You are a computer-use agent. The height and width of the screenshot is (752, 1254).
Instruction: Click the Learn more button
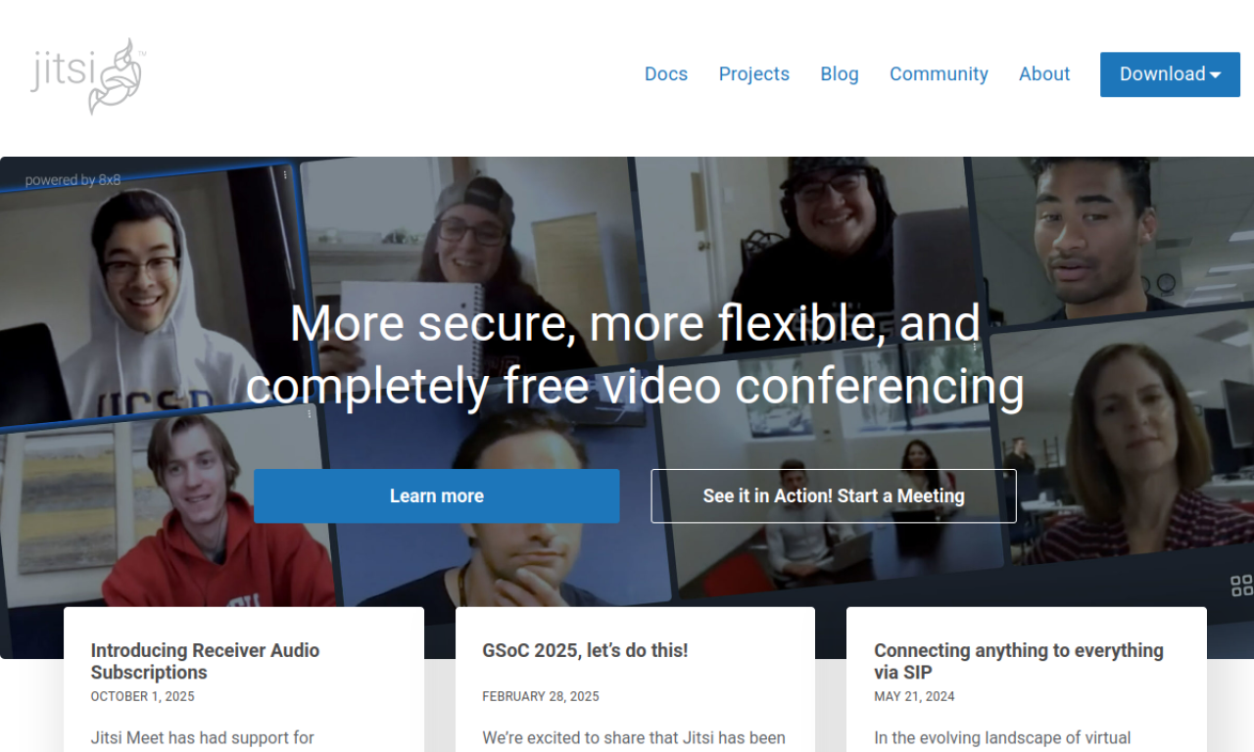tap(437, 496)
